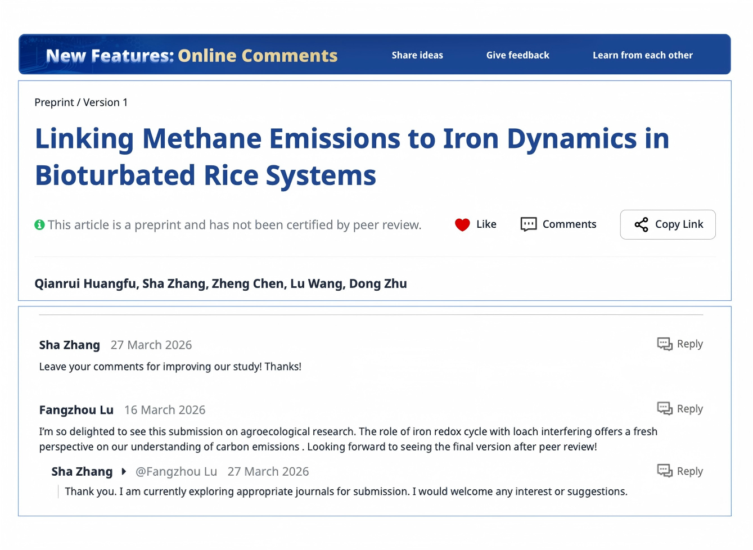Click reply icon on Fangzhou Lu's comment

[x=665, y=409]
